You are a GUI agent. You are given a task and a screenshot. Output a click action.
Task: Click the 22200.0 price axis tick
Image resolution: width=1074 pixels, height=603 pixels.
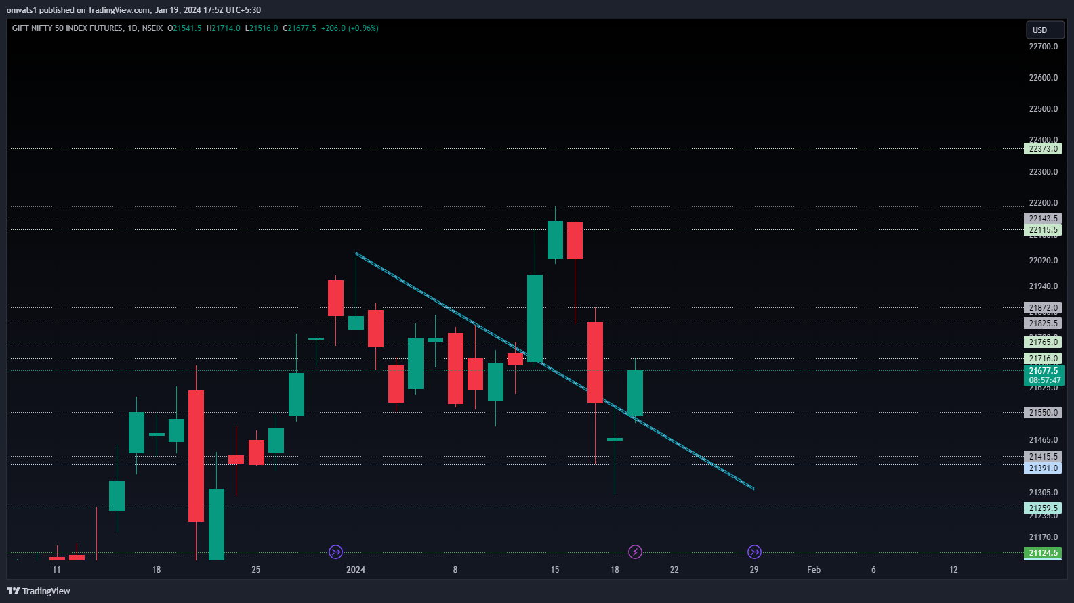(x=1043, y=203)
